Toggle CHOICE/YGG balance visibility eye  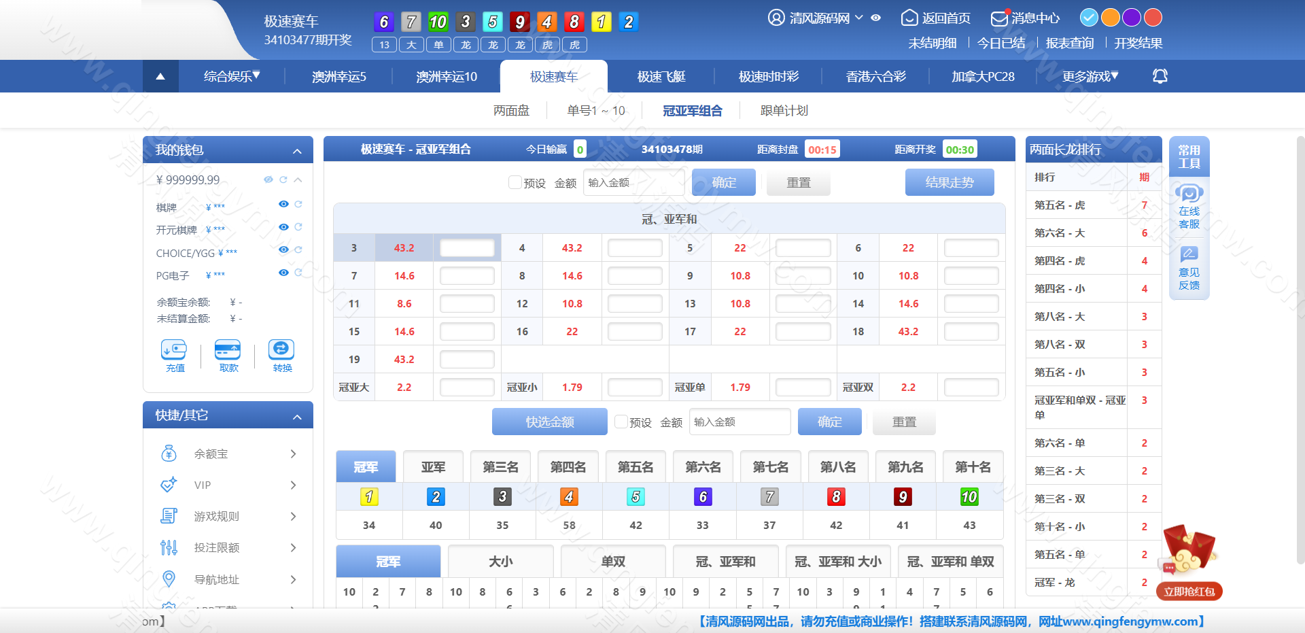(283, 250)
